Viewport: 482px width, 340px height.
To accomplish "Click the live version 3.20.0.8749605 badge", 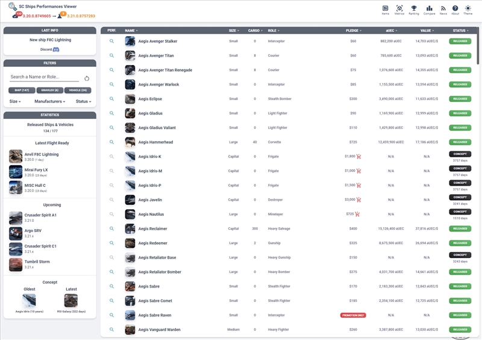I will click(x=33, y=16).
